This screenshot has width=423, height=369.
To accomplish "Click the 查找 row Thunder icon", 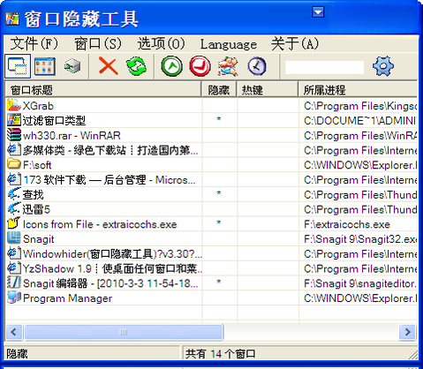I will [x=14, y=194].
